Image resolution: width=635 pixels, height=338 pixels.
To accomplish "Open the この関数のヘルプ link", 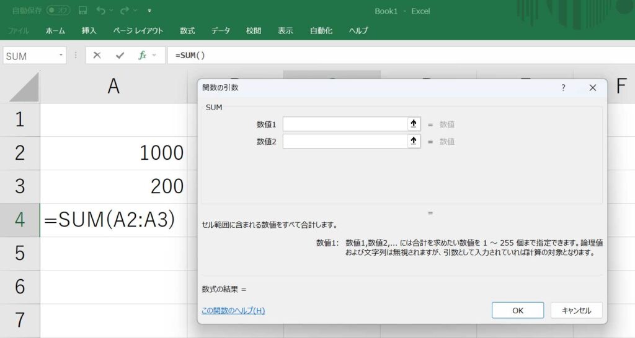I will (x=233, y=311).
